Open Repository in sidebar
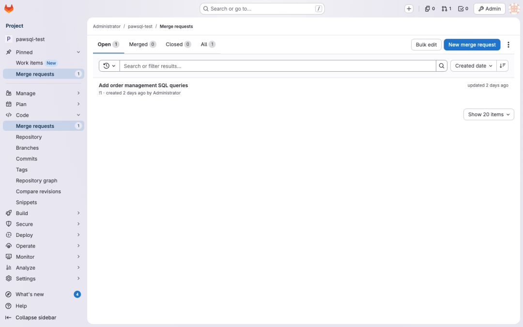 coord(44,137)
